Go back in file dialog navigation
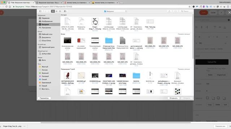The height and width of the screenshot is (129, 231). 45,11
